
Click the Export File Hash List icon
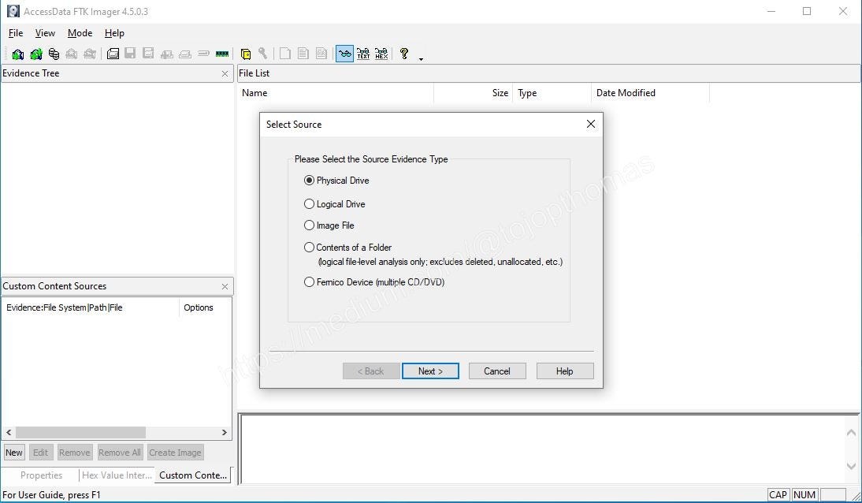303,54
